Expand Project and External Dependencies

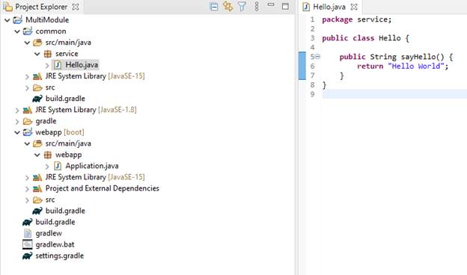click(x=27, y=189)
